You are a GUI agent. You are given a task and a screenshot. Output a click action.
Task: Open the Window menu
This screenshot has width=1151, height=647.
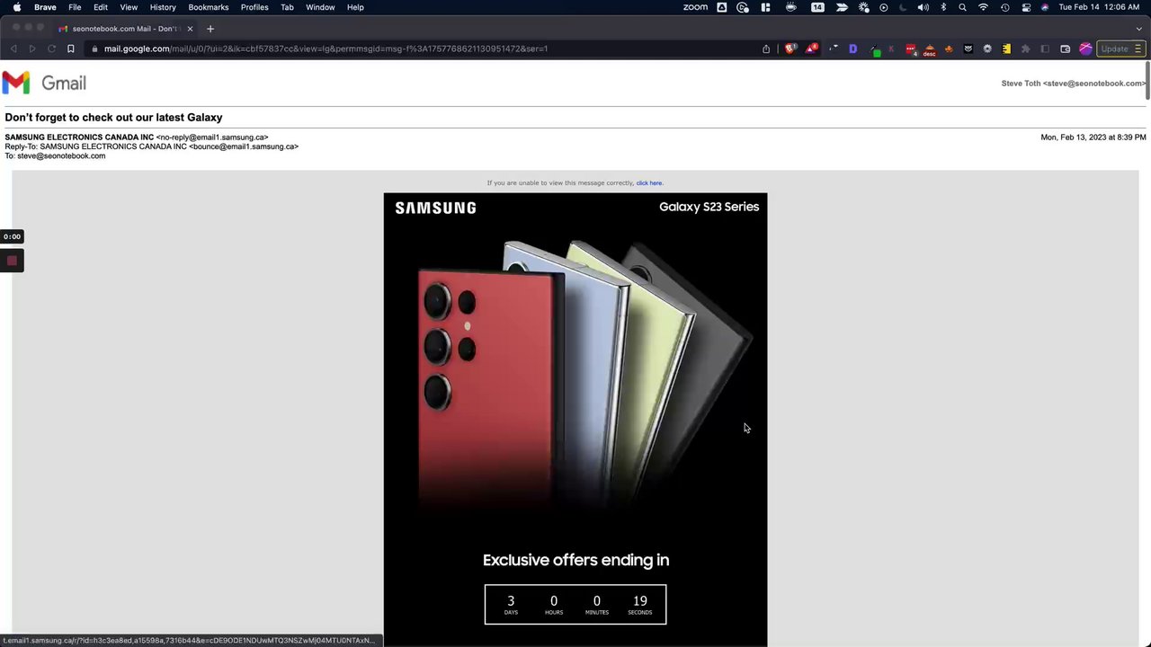click(320, 7)
